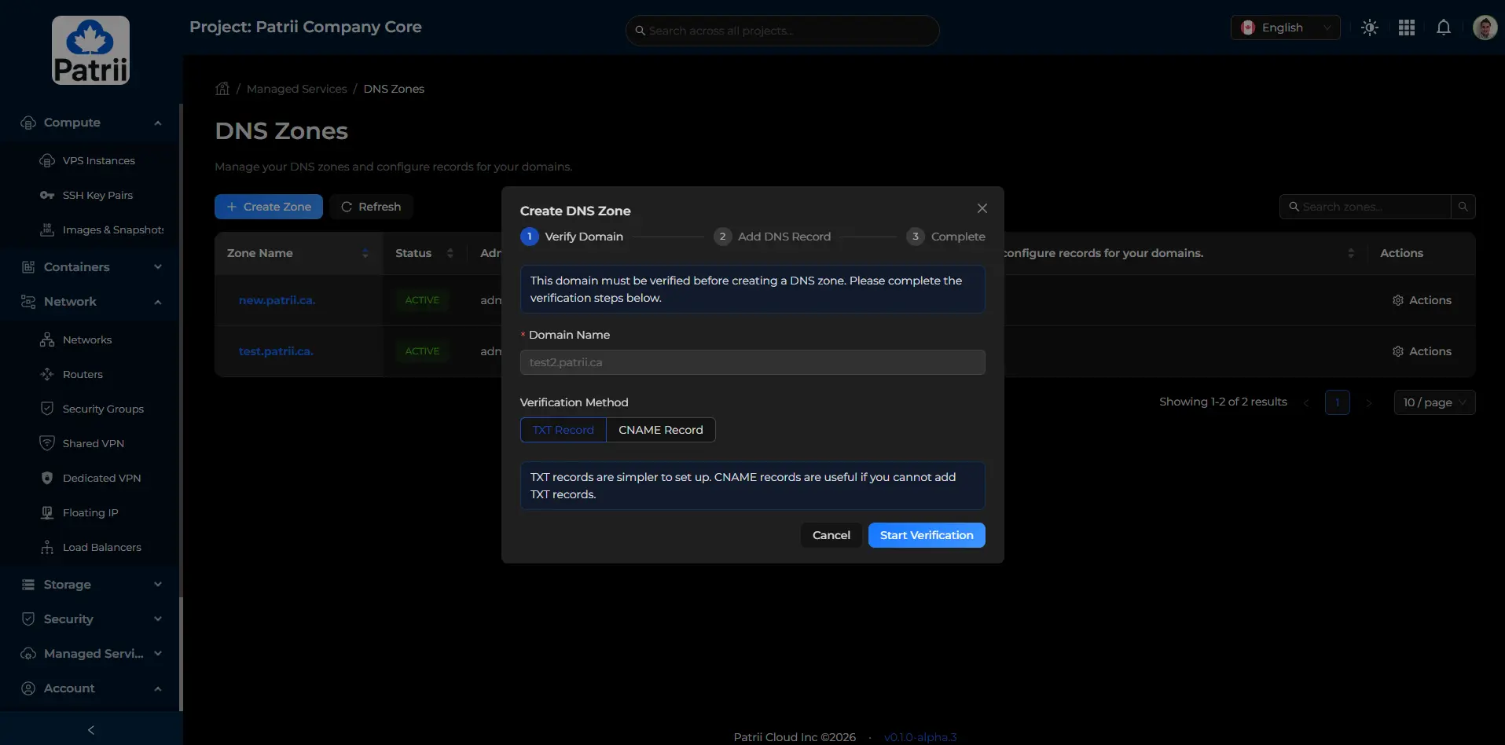Click the Start Verification button
Screen dimensions: 1505x745
pyautogui.click(x=926, y=535)
